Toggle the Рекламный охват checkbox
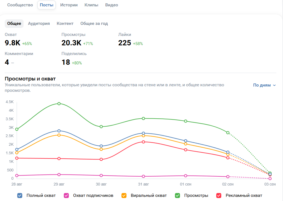 [219, 195]
